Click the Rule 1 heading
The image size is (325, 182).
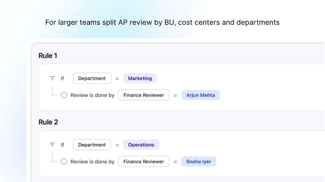48,56
